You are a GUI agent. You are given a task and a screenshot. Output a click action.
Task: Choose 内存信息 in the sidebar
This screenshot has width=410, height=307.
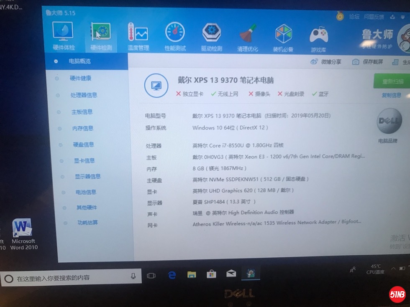pyautogui.click(x=82, y=128)
